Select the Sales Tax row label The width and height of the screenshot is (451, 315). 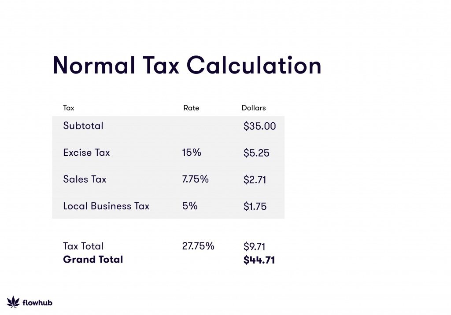(85, 179)
